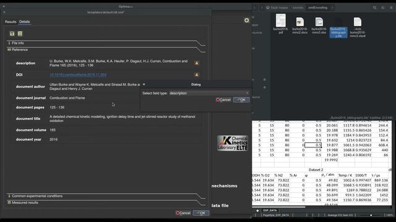This screenshot has width=396, height=222.
Task: Click the document pages value 125 - 136
Action: point(57,107)
